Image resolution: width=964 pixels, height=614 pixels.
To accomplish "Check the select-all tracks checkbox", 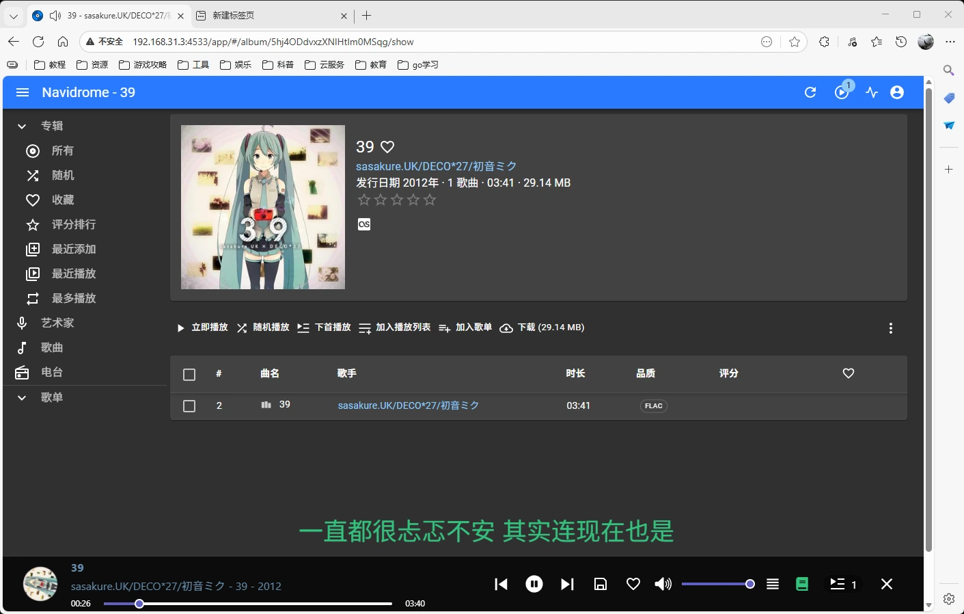I will (x=189, y=374).
